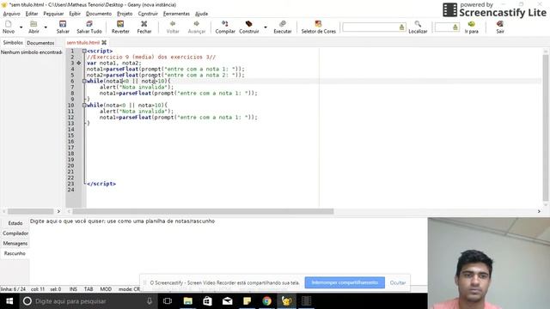The image size is (550, 309).
Task: Open the Estado message tab
Action: click(15, 223)
